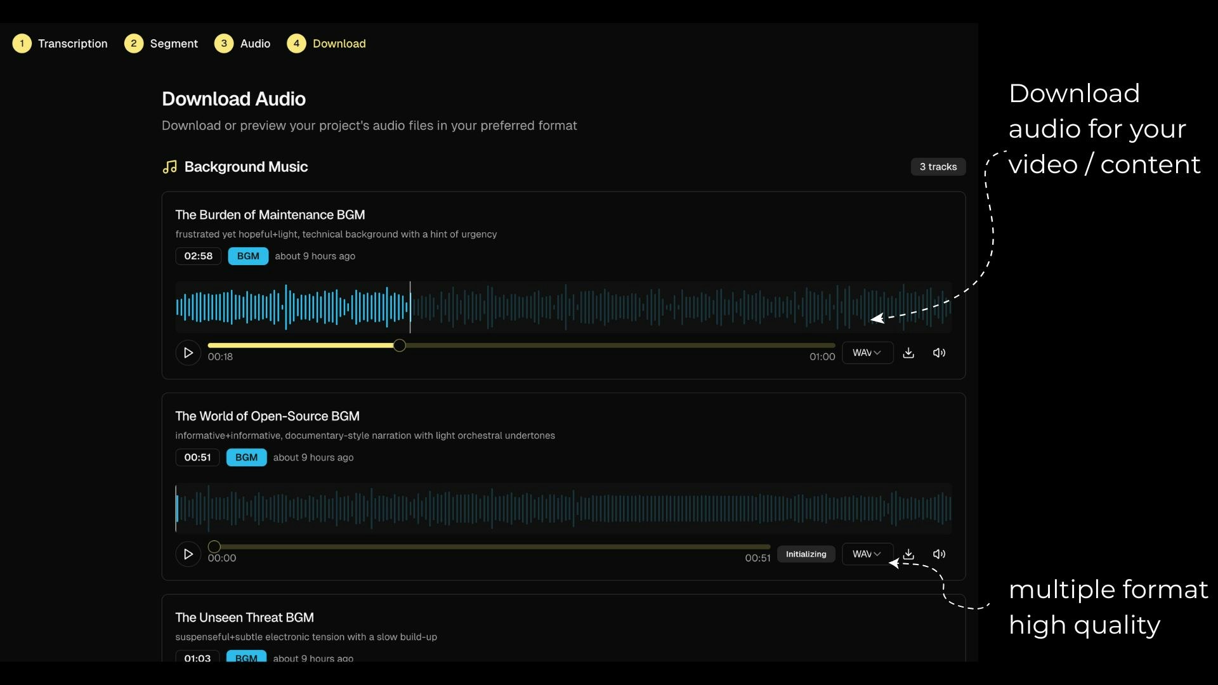Click the second track progress slider handle
The width and height of the screenshot is (1218, 685).
[x=214, y=547]
